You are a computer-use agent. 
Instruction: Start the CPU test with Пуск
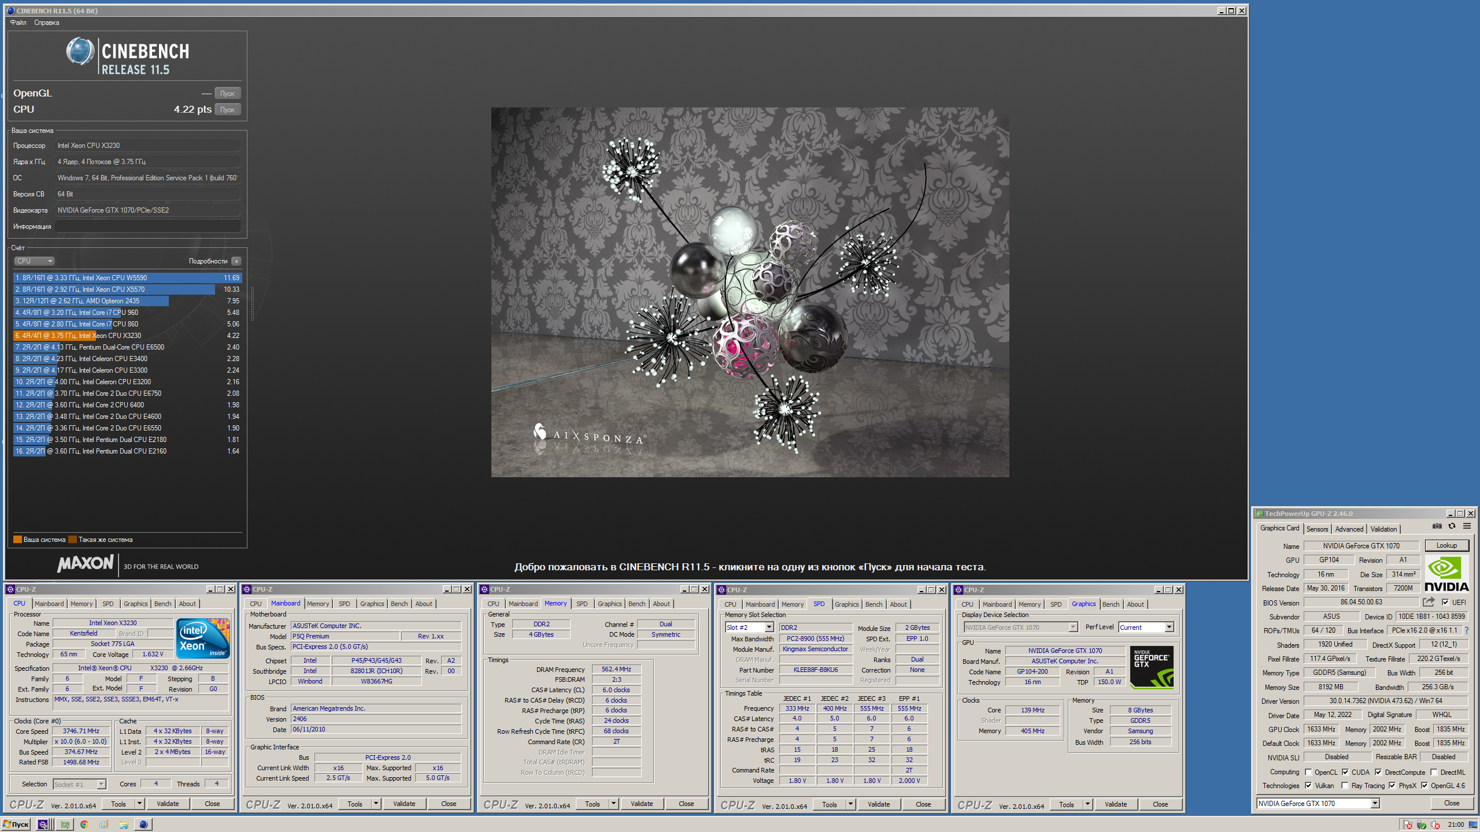[227, 109]
